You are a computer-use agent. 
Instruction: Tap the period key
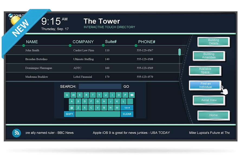(x=130, y=101)
